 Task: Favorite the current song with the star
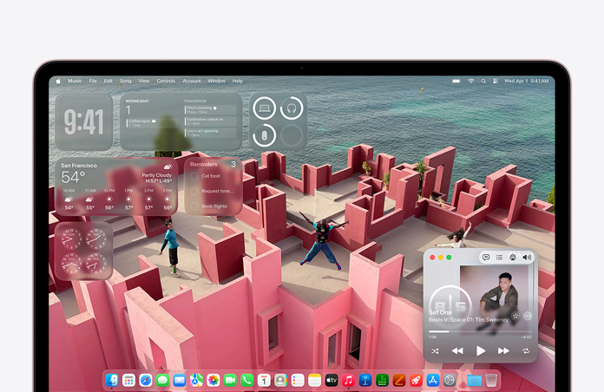point(515,316)
